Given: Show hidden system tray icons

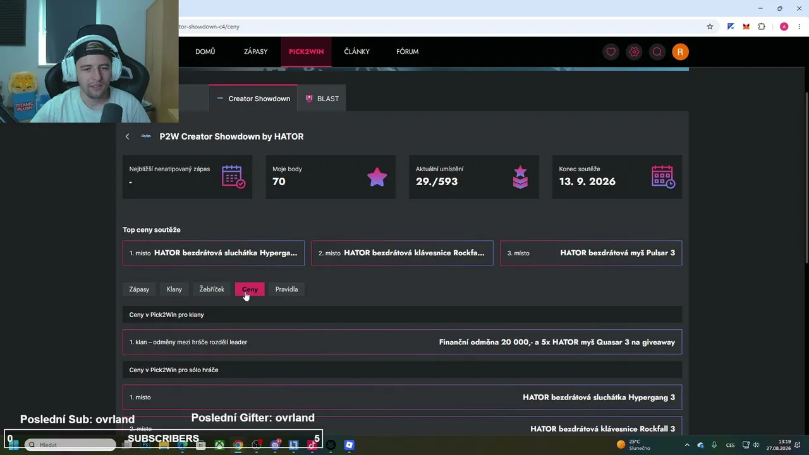Looking at the screenshot, I should pos(687,445).
